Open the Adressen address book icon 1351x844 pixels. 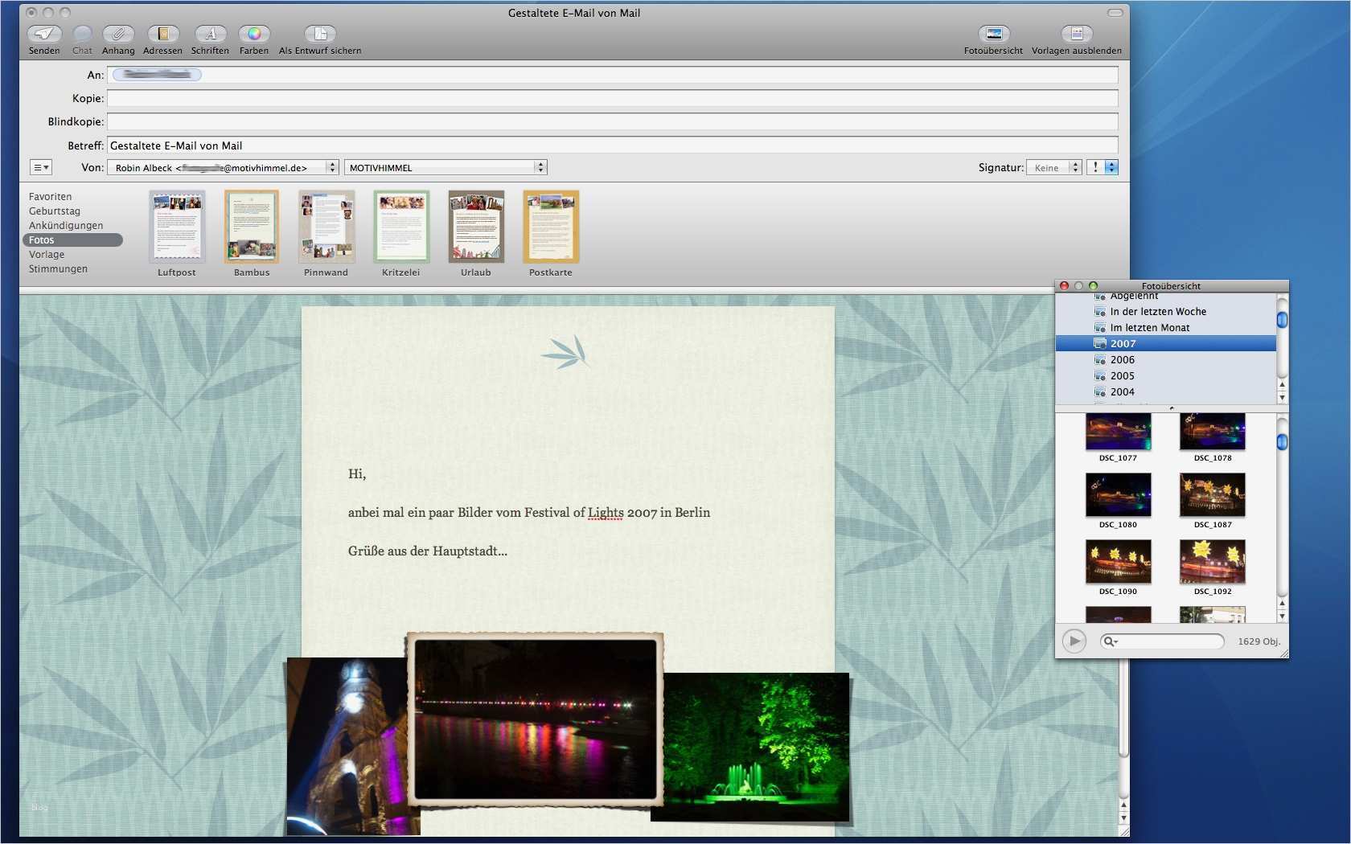pos(162,34)
